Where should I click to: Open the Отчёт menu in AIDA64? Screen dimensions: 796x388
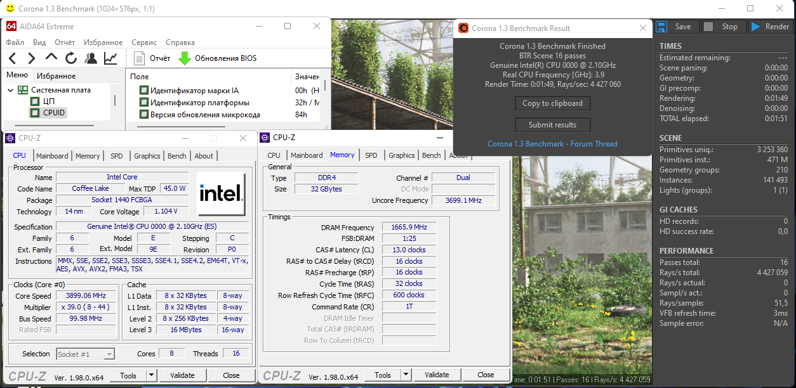65,42
